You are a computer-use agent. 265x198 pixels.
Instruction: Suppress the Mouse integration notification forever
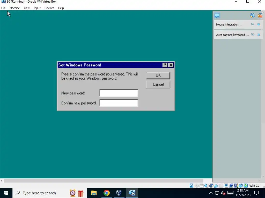253,24
